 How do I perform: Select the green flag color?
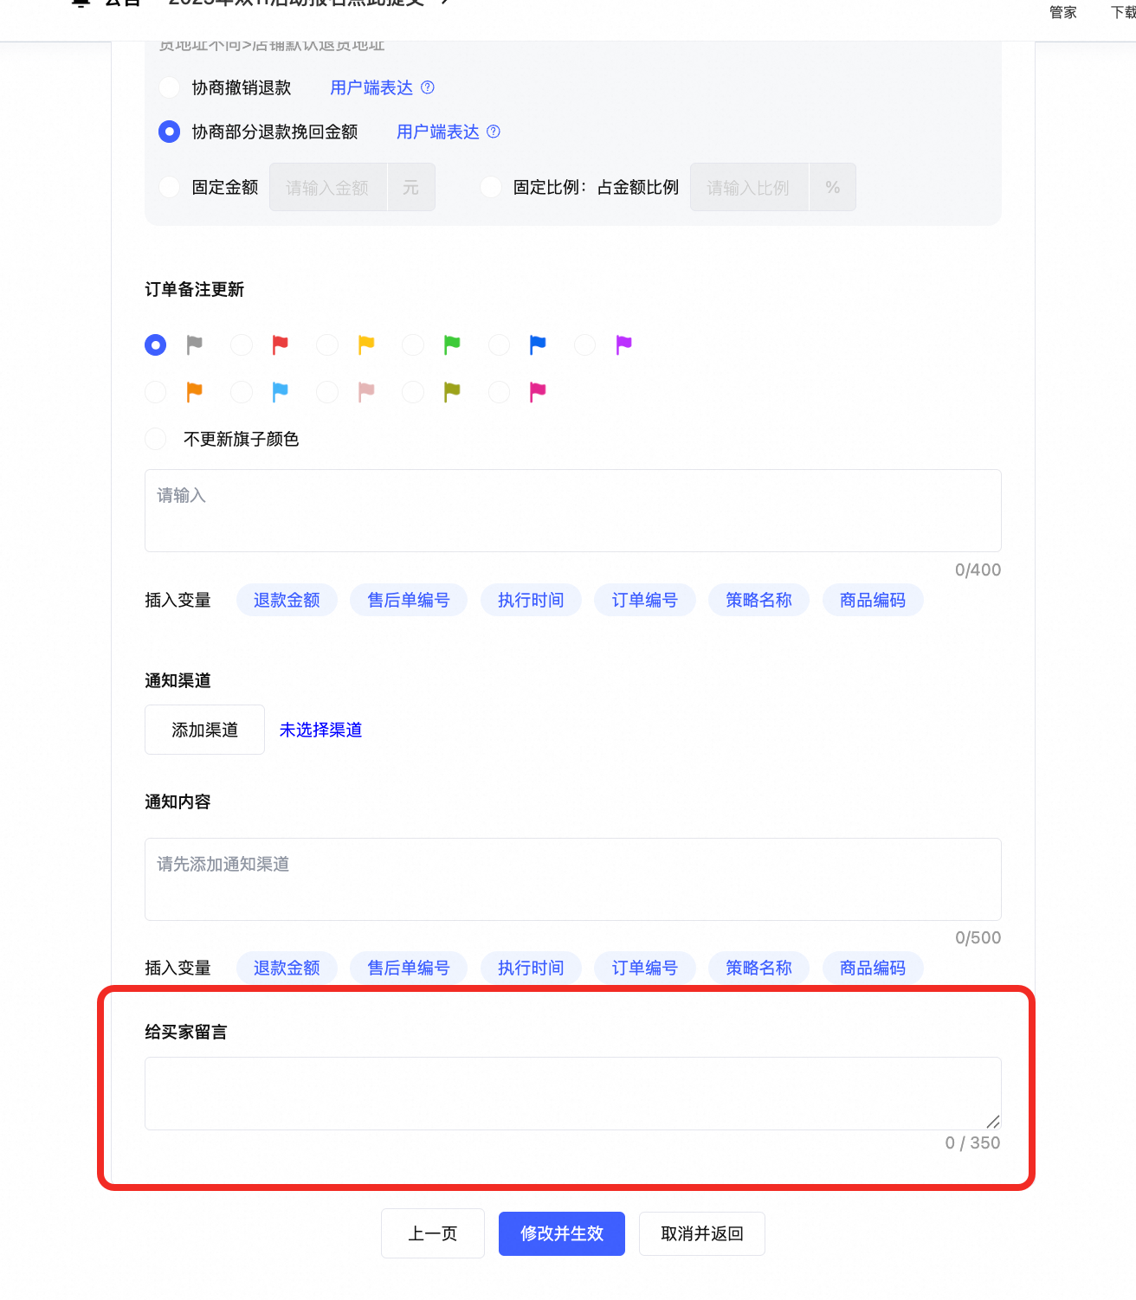pos(412,344)
